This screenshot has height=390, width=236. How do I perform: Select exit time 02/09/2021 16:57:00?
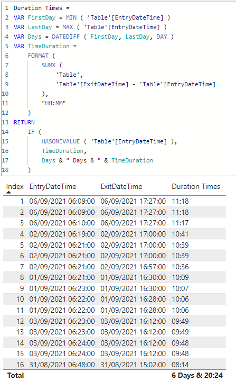coord(133,267)
